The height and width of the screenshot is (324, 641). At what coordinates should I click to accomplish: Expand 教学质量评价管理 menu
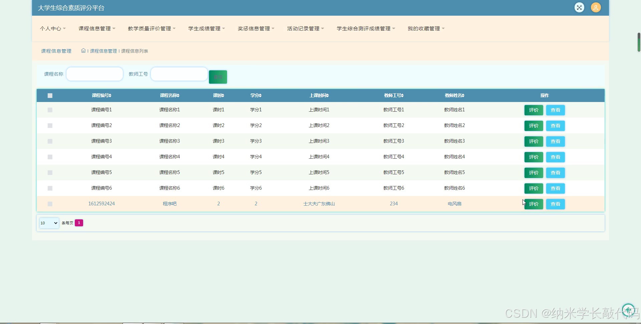tap(152, 29)
